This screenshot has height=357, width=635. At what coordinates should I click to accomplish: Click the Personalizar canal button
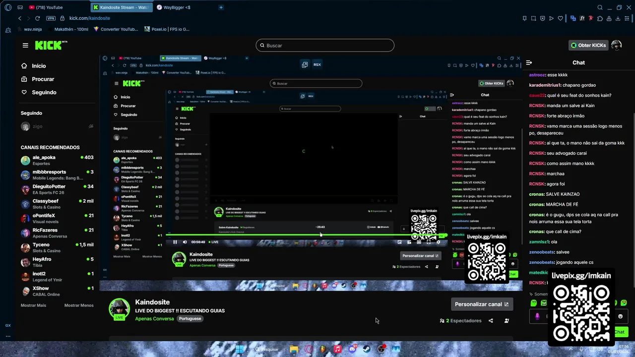482,304
